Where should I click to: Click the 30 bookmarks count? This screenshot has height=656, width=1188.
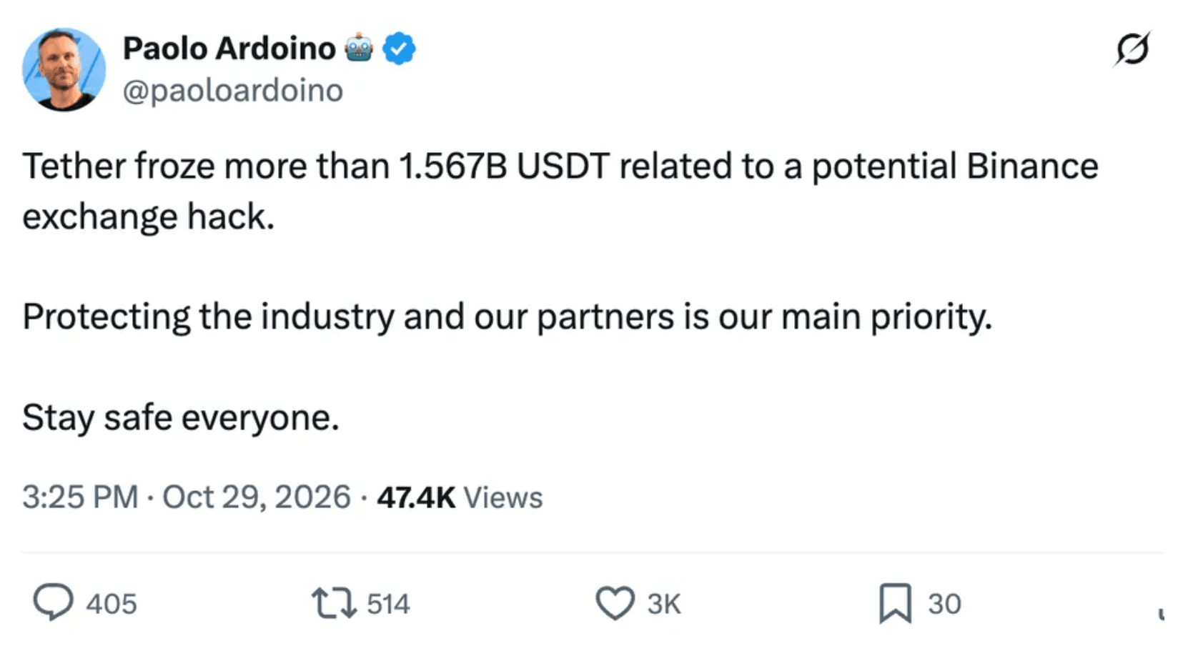pyautogui.click(x=944, y=604)
